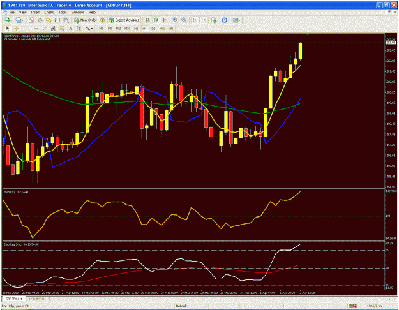
Task: Open the Insert menu
Action: 35,12
